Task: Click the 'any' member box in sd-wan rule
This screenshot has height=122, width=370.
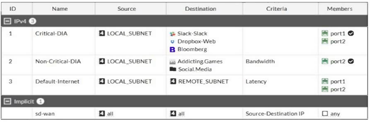Action: click(x=325, y=114)
